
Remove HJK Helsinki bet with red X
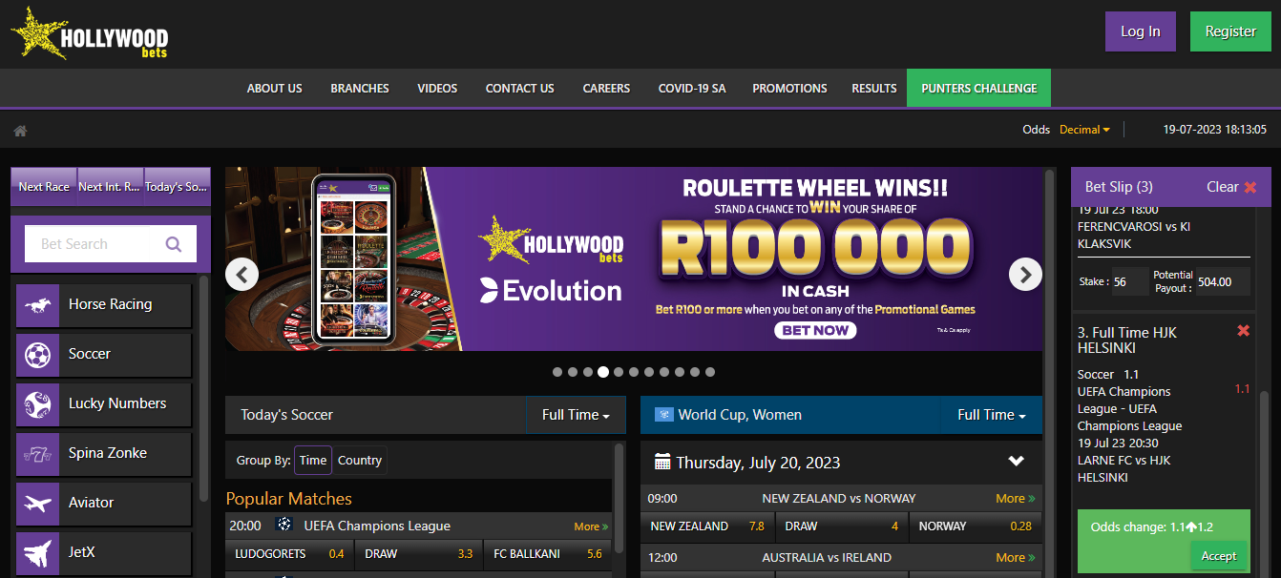(x=1243, y=331)
